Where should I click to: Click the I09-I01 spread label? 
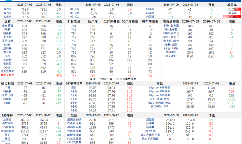click(x=74, y=17)
